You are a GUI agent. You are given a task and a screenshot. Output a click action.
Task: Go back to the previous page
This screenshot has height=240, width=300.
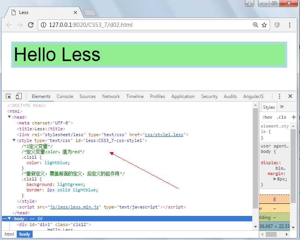click(9, 25)
